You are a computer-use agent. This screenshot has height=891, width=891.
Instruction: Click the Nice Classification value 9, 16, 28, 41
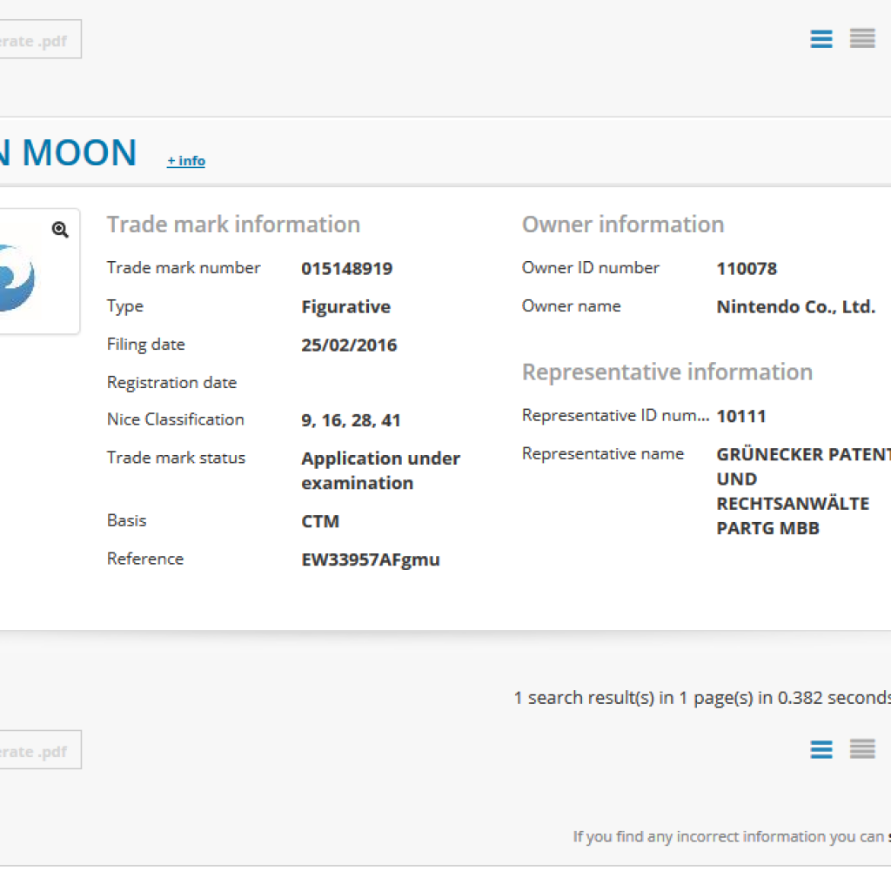tap(351, 421)
